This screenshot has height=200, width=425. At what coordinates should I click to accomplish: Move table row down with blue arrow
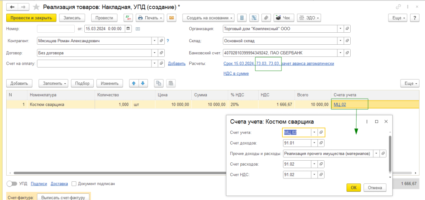pyautogui.click(x=143, y=83)
